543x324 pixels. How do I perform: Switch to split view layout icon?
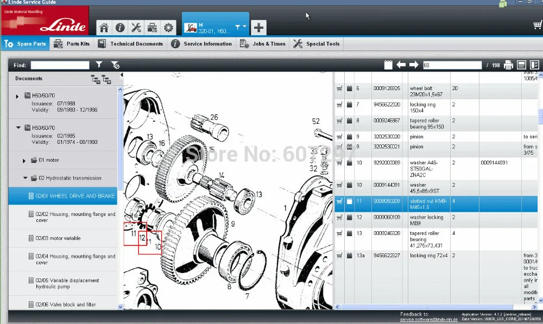coord(534,65)
